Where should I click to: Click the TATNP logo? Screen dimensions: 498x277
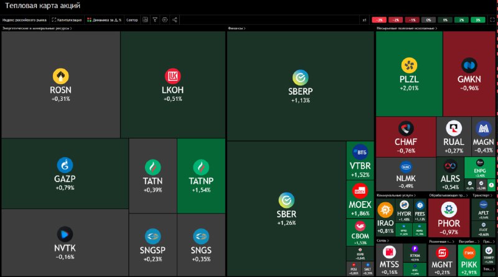pyautogui.click(x=201, y=167)
